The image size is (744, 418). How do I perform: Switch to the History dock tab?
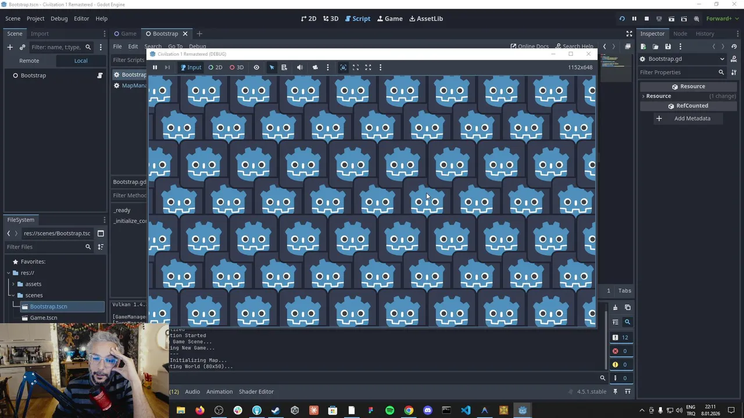click(x=704, y=34)
